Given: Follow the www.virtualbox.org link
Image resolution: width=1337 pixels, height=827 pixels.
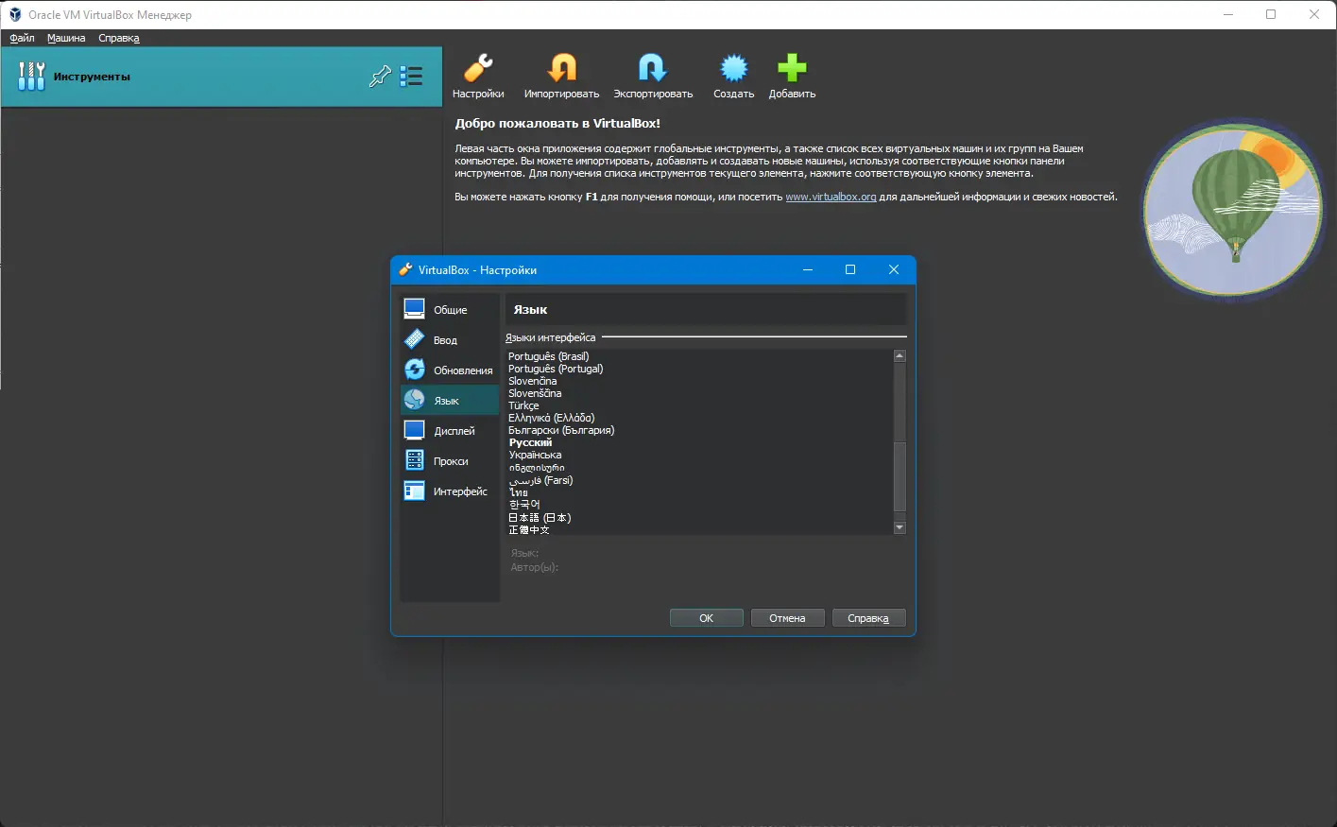Looking at the screenshot, I should 831,197.
